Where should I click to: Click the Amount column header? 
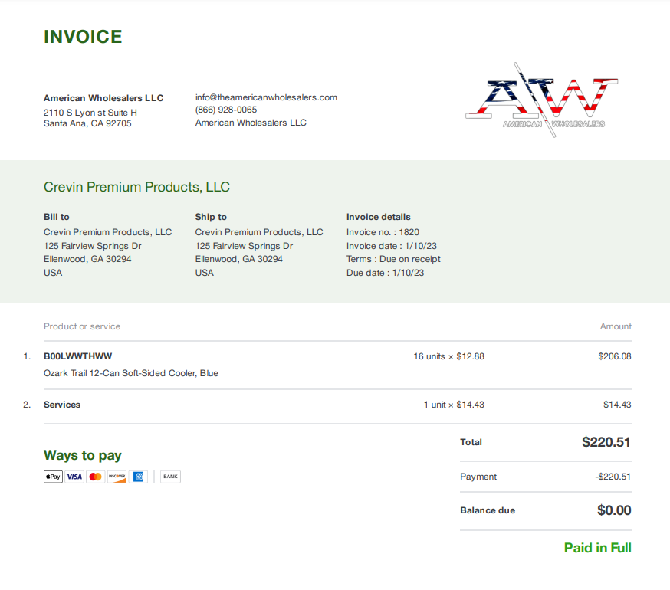pos(616,326)
